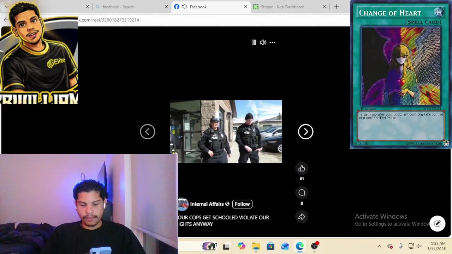Close the Facebook tab
The width and height of the screenshot is (452, 254).
245,7
